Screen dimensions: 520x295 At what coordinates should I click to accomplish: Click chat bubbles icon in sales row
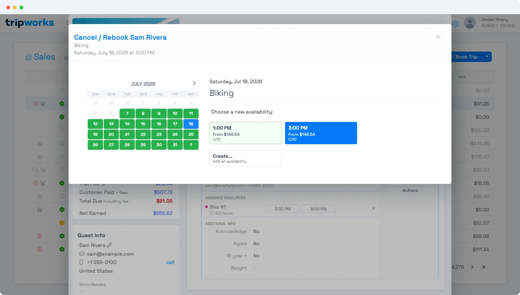point(36,170)
